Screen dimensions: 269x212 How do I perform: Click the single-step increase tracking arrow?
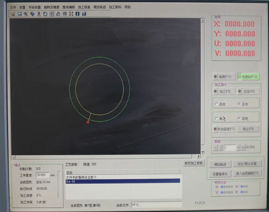click(x=238, y=148)
